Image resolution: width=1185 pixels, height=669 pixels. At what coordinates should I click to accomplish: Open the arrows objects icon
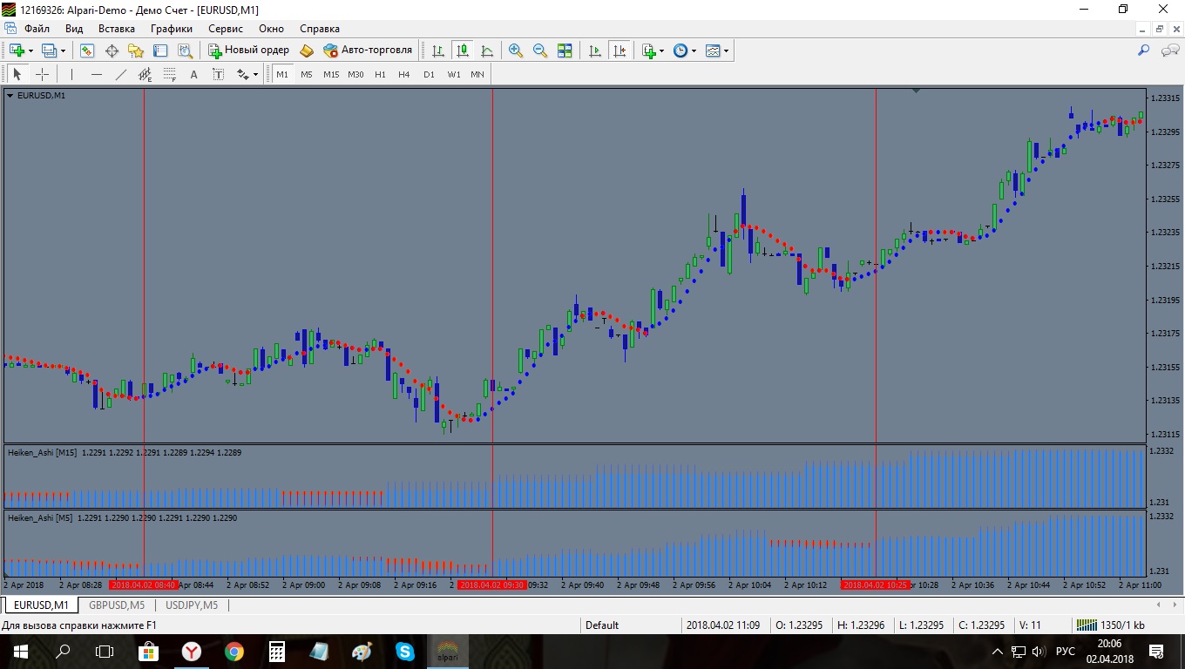[243, 74]
